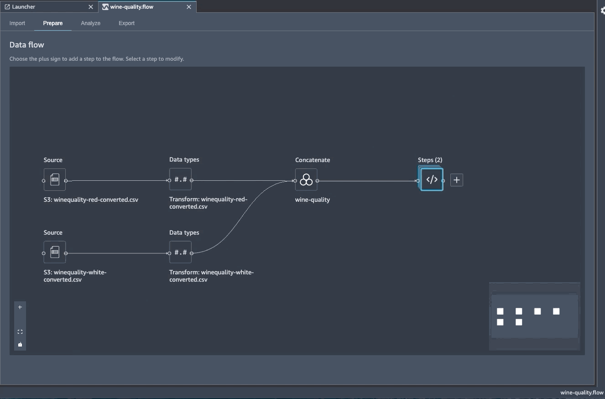Zoom in on the flow canvas
This screenshot has width=605, height=399.
click(20, 307)
